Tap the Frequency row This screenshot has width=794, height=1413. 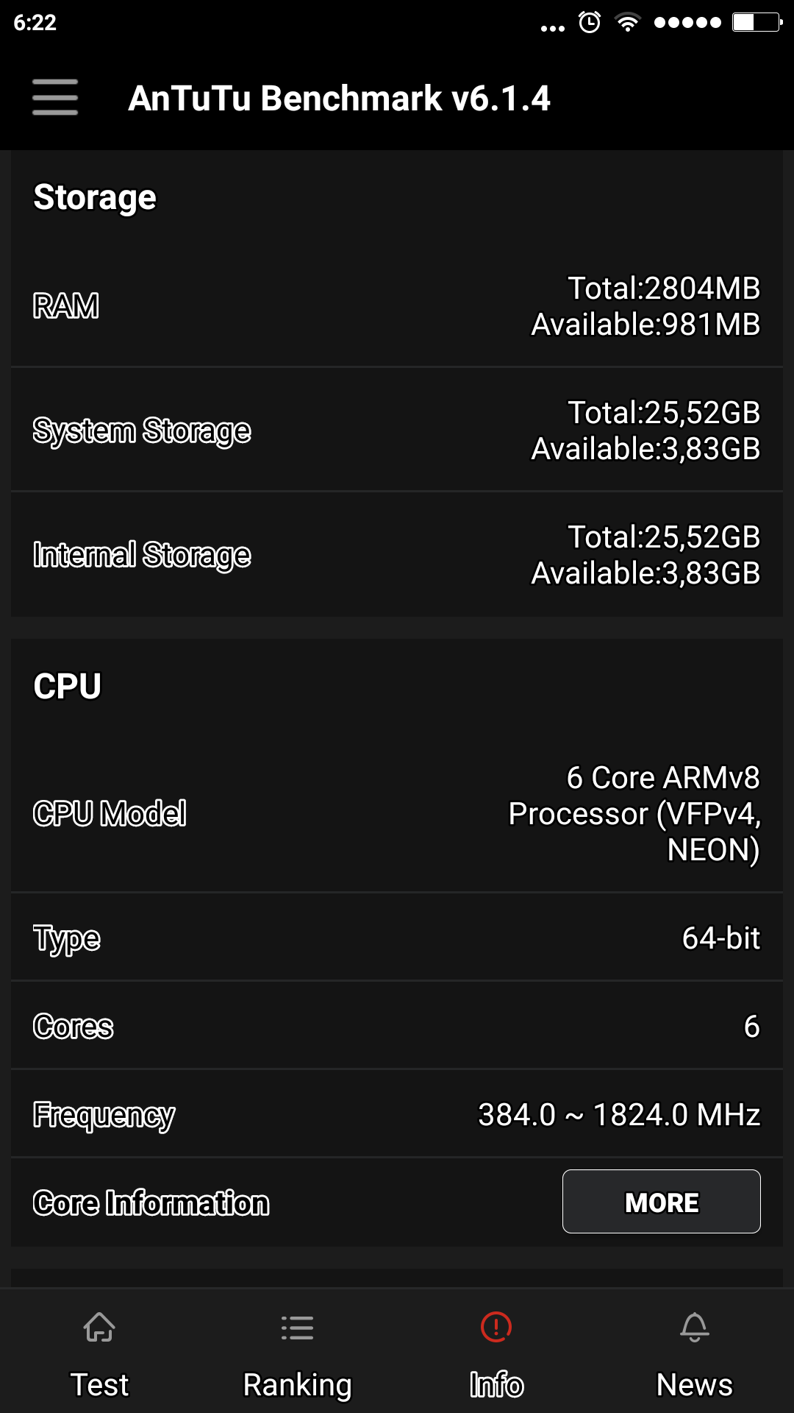[x=397, y=1114]
